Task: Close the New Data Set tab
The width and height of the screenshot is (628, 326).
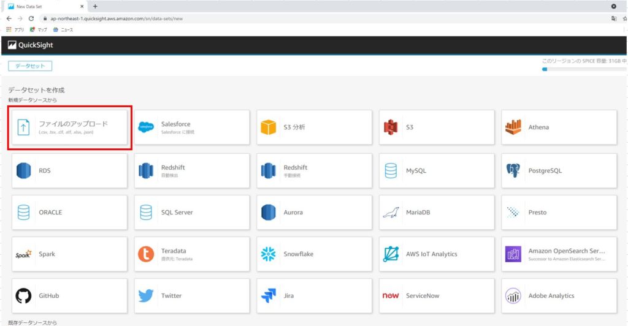Action: click(x=82, y=6)
